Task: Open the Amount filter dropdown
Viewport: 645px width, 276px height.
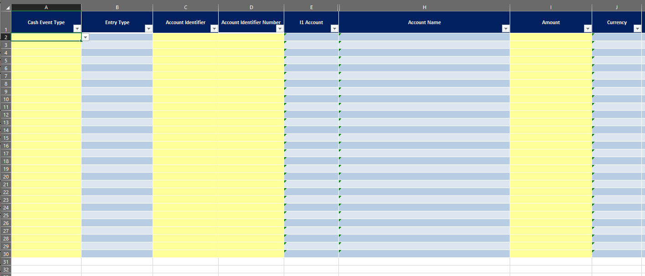Action: pyautogui.click(x=588, y=29)
